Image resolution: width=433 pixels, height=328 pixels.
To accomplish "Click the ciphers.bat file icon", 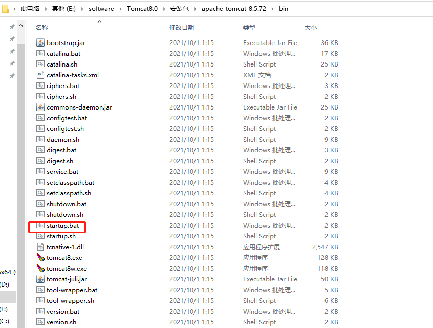I will click(x=40, y=85).
